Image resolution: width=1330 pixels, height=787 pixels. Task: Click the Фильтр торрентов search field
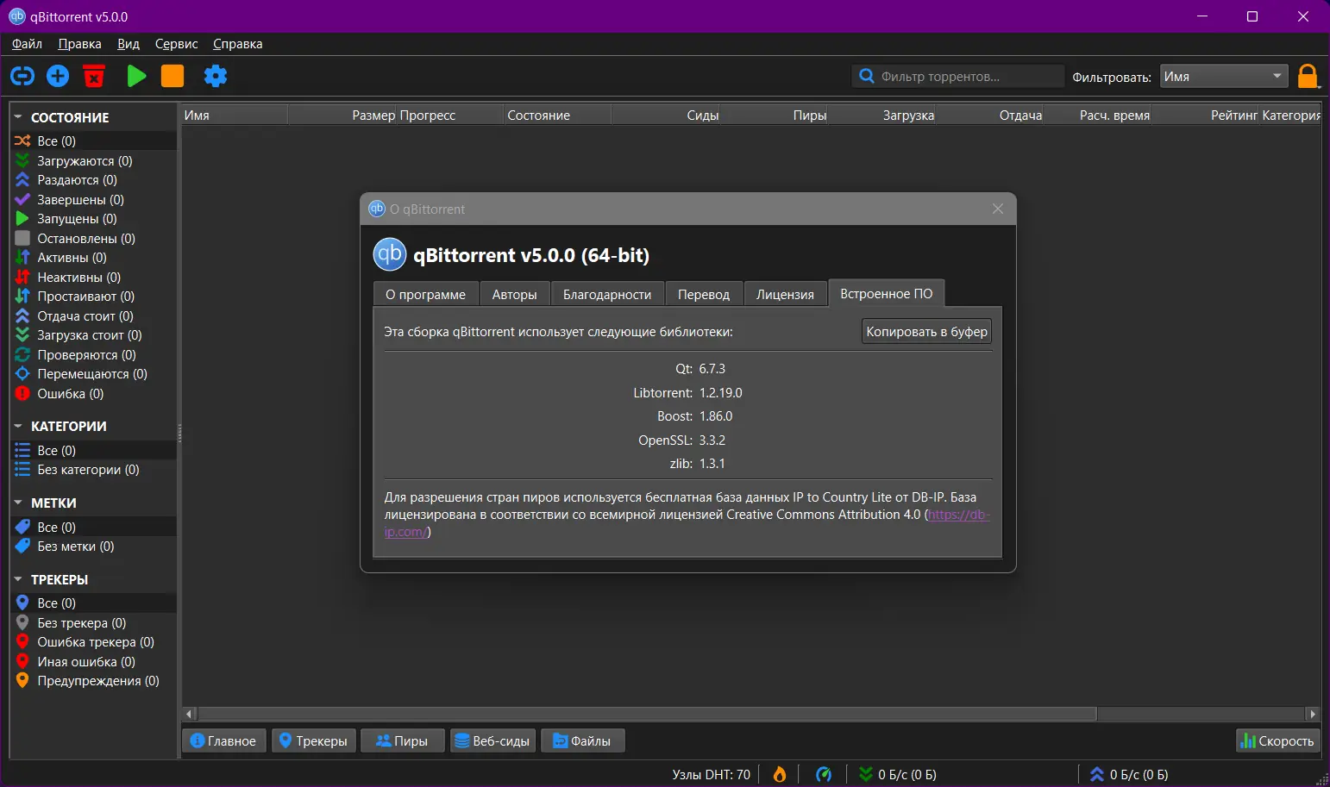957,76
